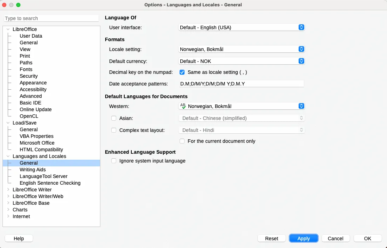Viewport: 387px width, 248px height.
Task: Collapse the LibreOffice tree node
Action: [x=8, y=29]
